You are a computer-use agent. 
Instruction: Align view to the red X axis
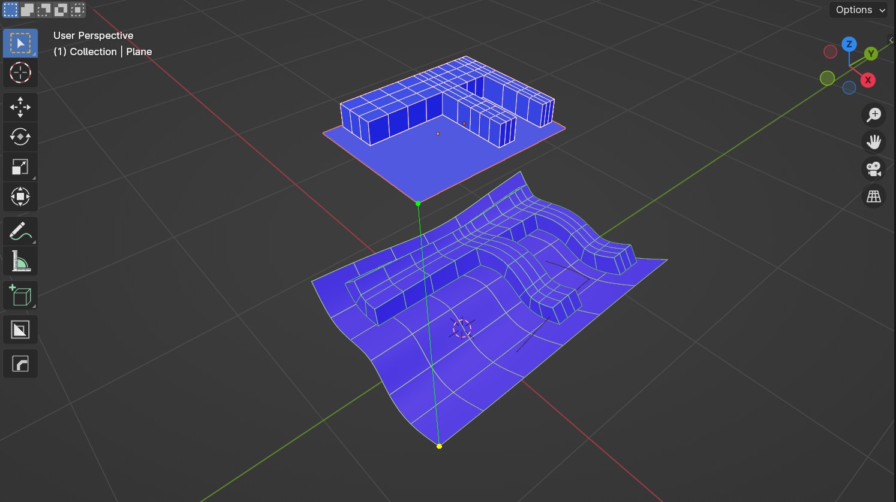pos(868,80)
